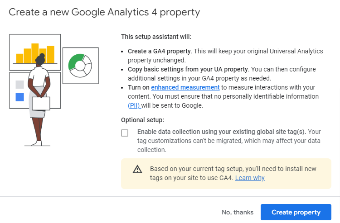
Task: Click the gray square in the illustration
Action: [19, 85]
